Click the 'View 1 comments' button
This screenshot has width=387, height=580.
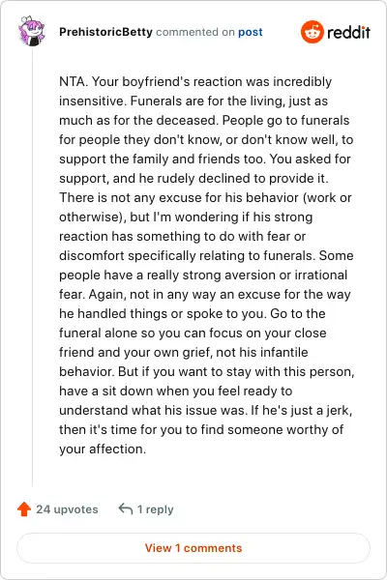coord(193,548)
